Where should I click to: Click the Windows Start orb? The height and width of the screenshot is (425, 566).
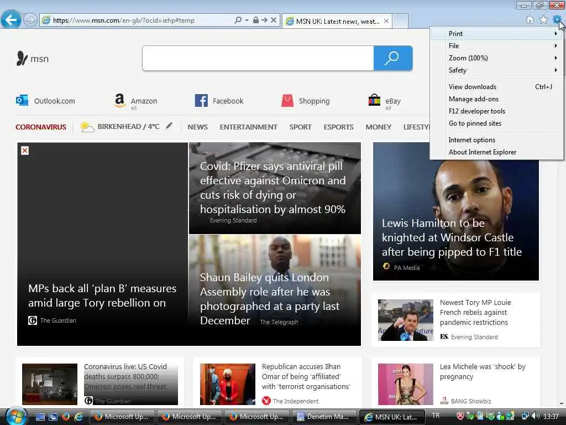point(16,416)
